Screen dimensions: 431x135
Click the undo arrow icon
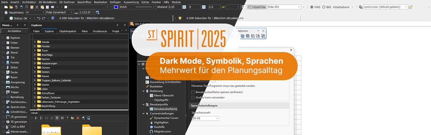pyautogui.click(x=38, y=18)
